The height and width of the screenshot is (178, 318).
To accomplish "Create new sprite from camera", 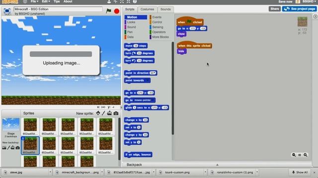I will coord(116,113).
